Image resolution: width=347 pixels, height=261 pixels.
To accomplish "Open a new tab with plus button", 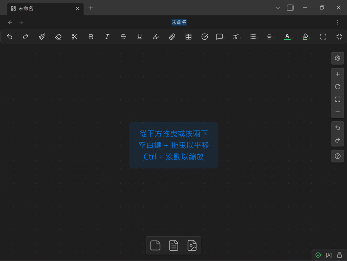I will pos(91,8).
